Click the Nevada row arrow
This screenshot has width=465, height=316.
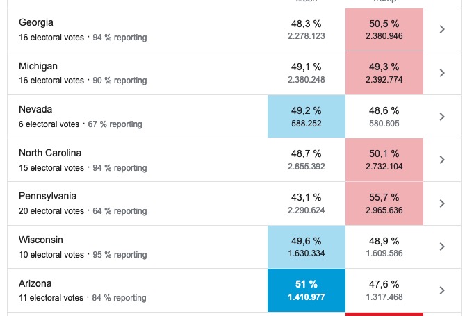click(442, 117)
